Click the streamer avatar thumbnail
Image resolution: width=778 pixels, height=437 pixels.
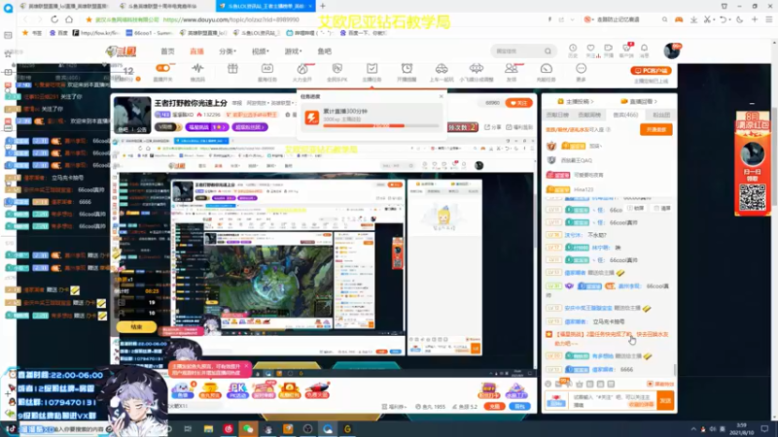(x=132, y=115)
